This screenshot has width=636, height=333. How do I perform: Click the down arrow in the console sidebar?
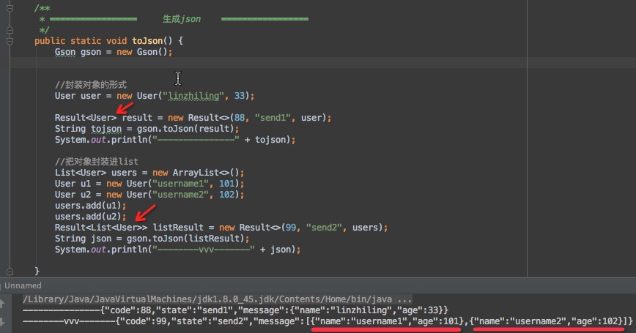[x=2, y=322]
